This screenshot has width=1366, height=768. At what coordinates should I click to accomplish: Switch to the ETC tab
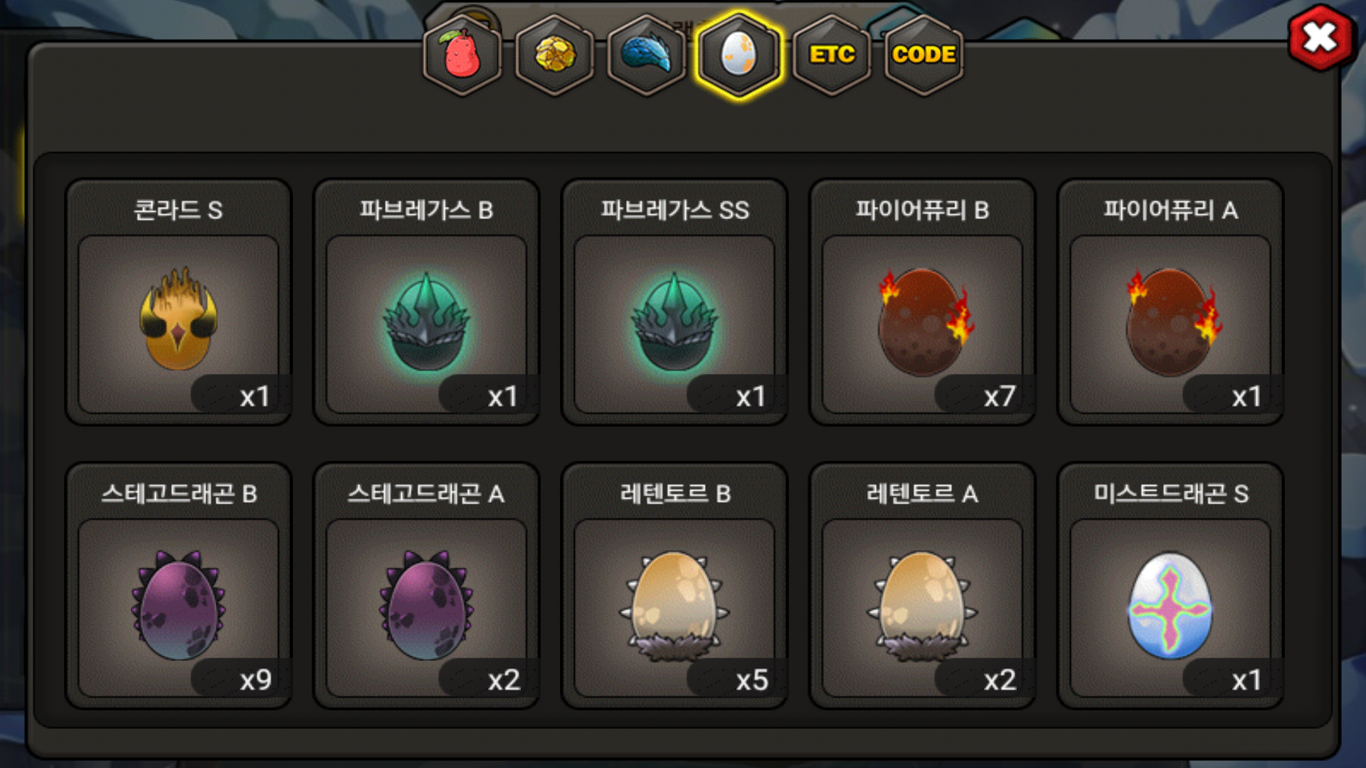point(832,55)
